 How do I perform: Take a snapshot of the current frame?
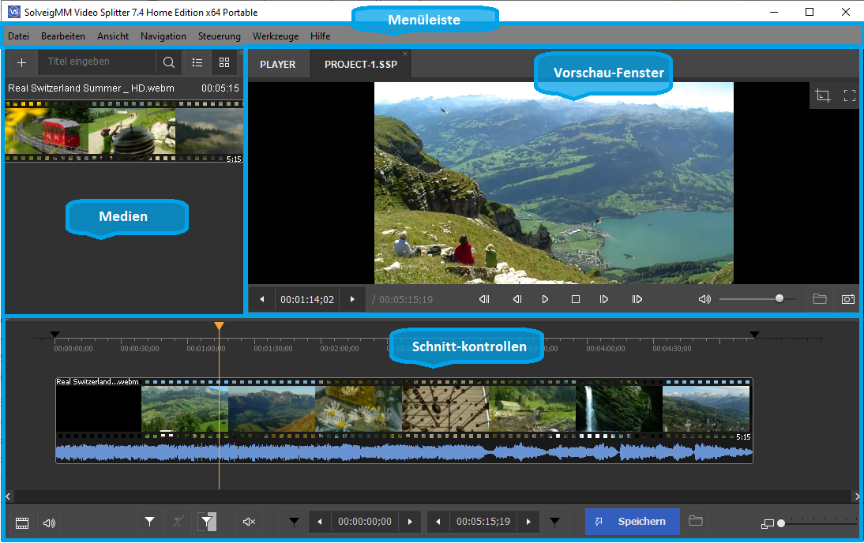point(848,299)
